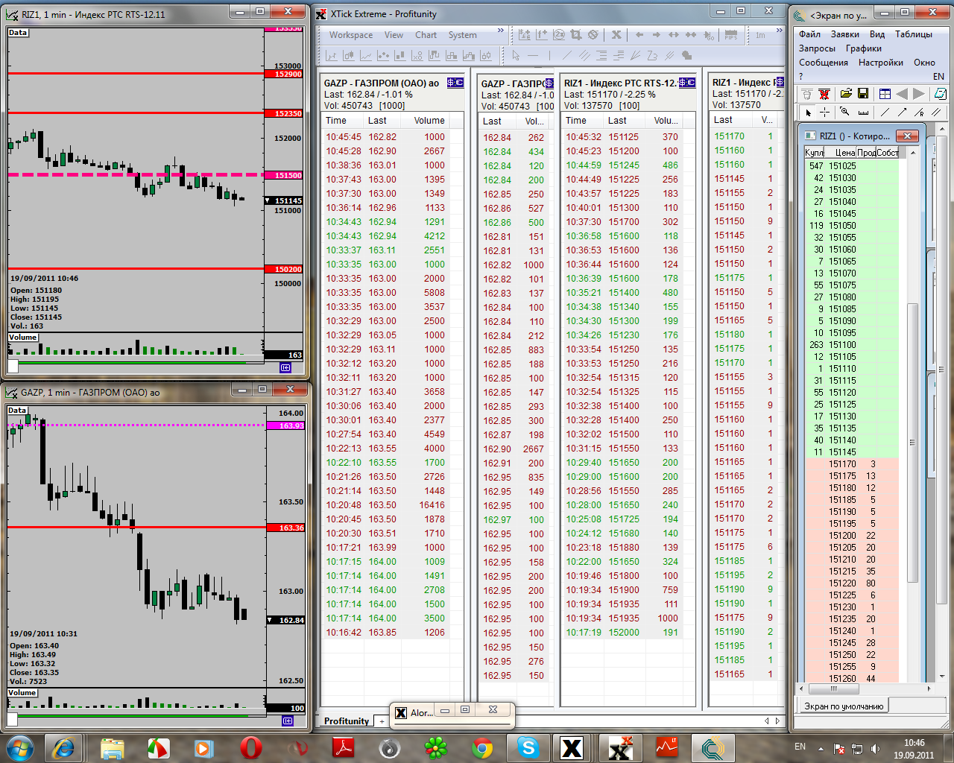The height and width of the screenshot is (763, 954).
Task: Select the Экран по умолчанию tab
Action: tap(844, 706)
